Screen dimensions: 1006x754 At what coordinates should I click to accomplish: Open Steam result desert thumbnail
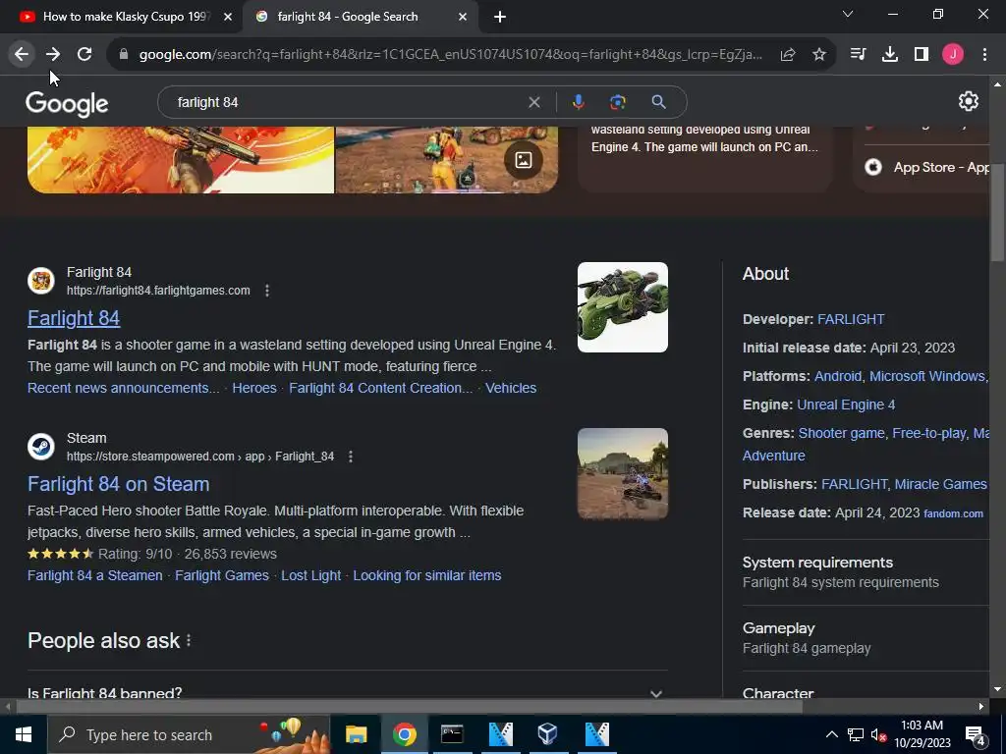(622, 473)
